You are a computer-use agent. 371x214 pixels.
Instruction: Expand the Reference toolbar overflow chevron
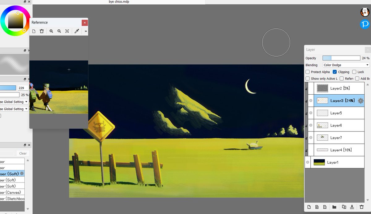pos(86,31)
